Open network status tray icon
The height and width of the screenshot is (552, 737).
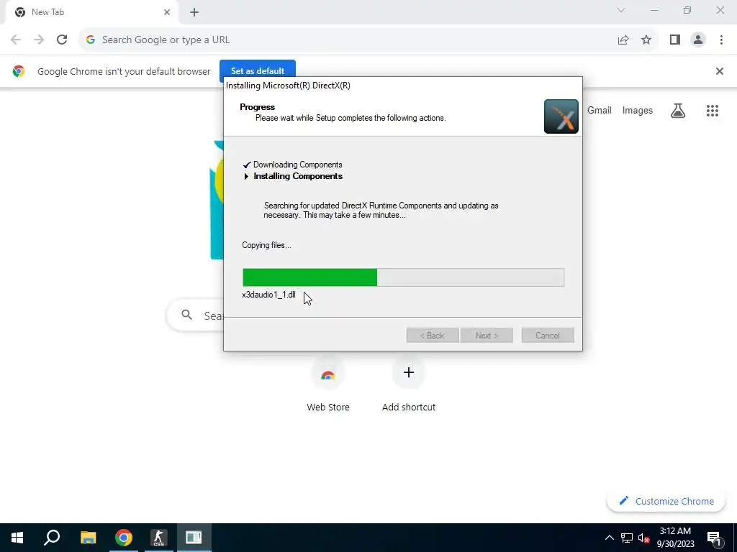pos(627,538)
